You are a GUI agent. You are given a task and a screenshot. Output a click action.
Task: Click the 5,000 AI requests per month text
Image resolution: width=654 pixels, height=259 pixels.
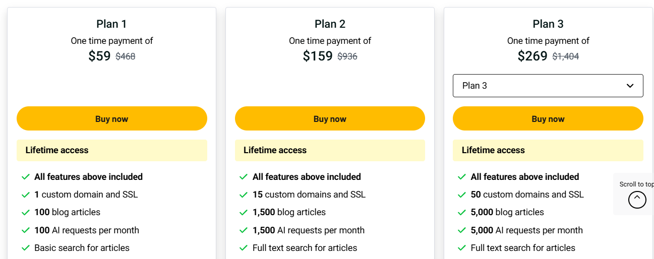point(526,230)
